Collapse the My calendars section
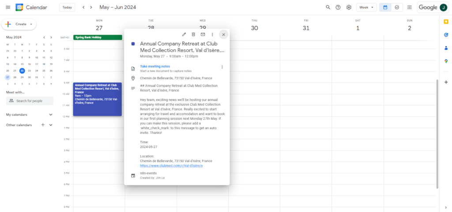Screen dimensions: 452x212 [51, 115]
